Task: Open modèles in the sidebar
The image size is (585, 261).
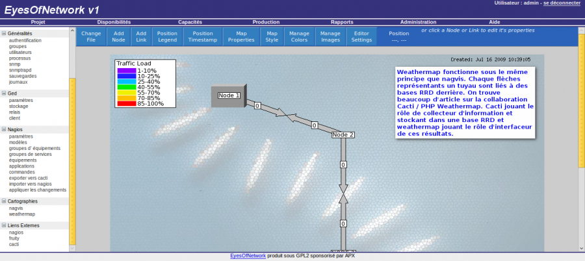Action: [x=18, y=142]
